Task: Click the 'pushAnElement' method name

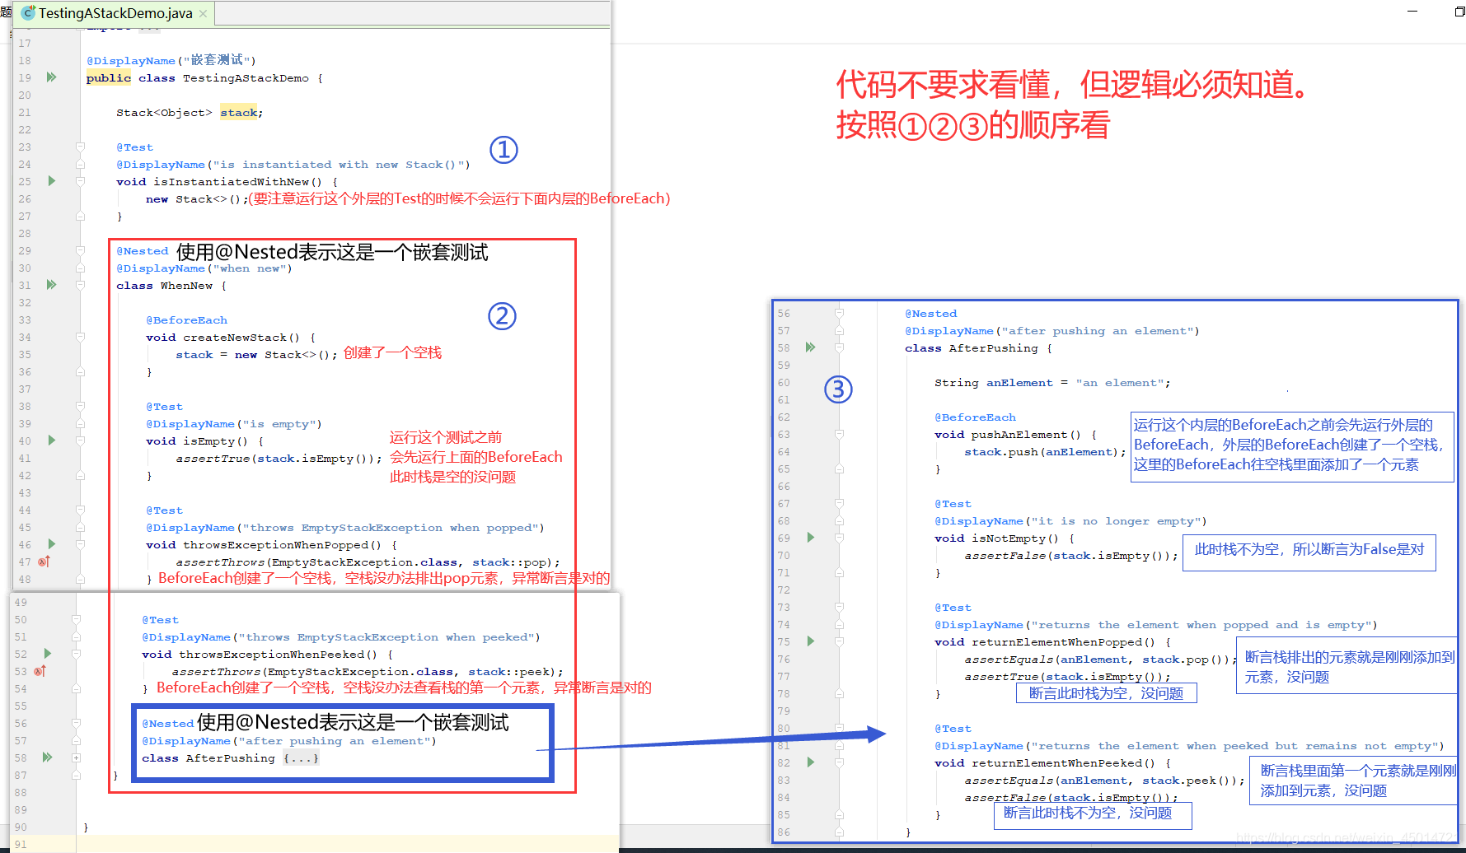Action: (1020, 435)
